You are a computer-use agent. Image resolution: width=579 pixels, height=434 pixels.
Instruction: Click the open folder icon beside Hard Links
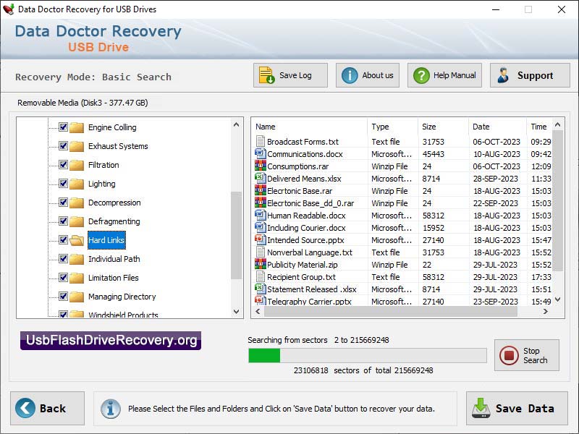(77, 240)
